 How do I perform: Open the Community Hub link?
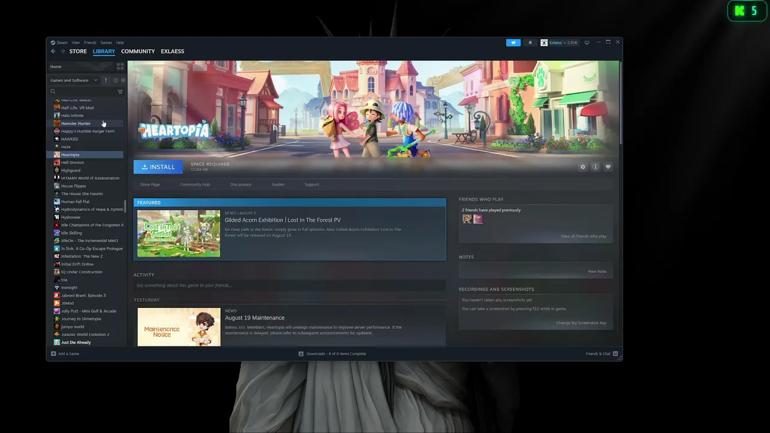195,185
